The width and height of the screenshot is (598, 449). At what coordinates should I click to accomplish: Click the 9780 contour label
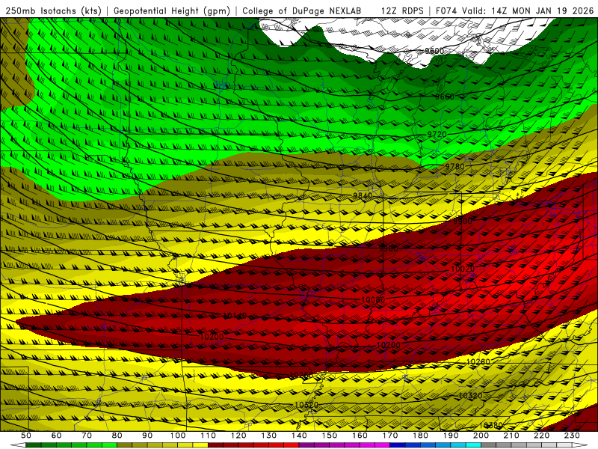pos(455,166)
